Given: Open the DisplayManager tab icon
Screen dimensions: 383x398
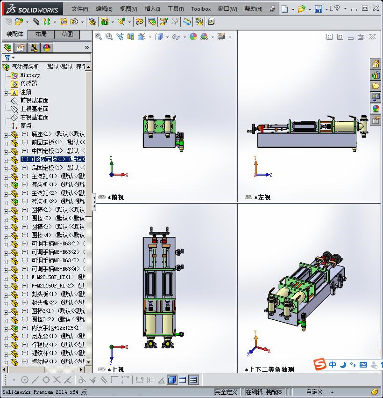Looking at the screenshot, I should click(x=47, y=47).
